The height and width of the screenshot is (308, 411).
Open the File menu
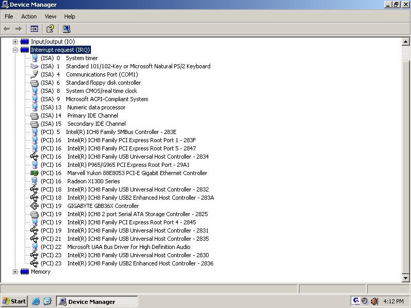point(9,16)
